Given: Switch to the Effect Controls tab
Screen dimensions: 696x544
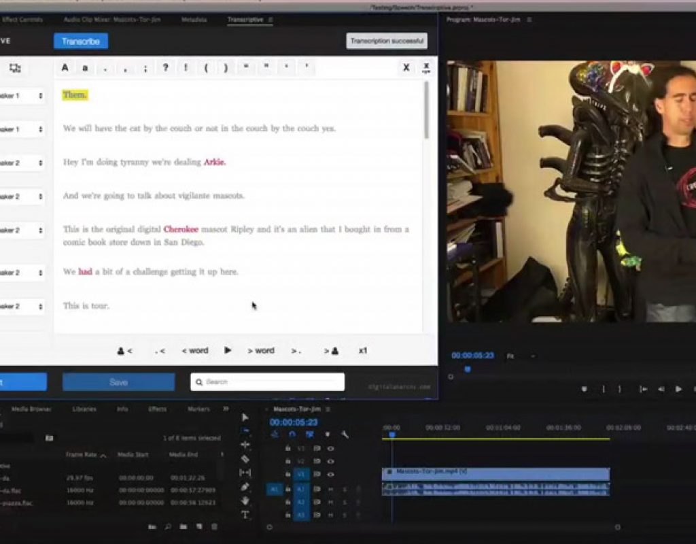Looking at the screenshot, I should pyautogui.click(x=22, y=20).
